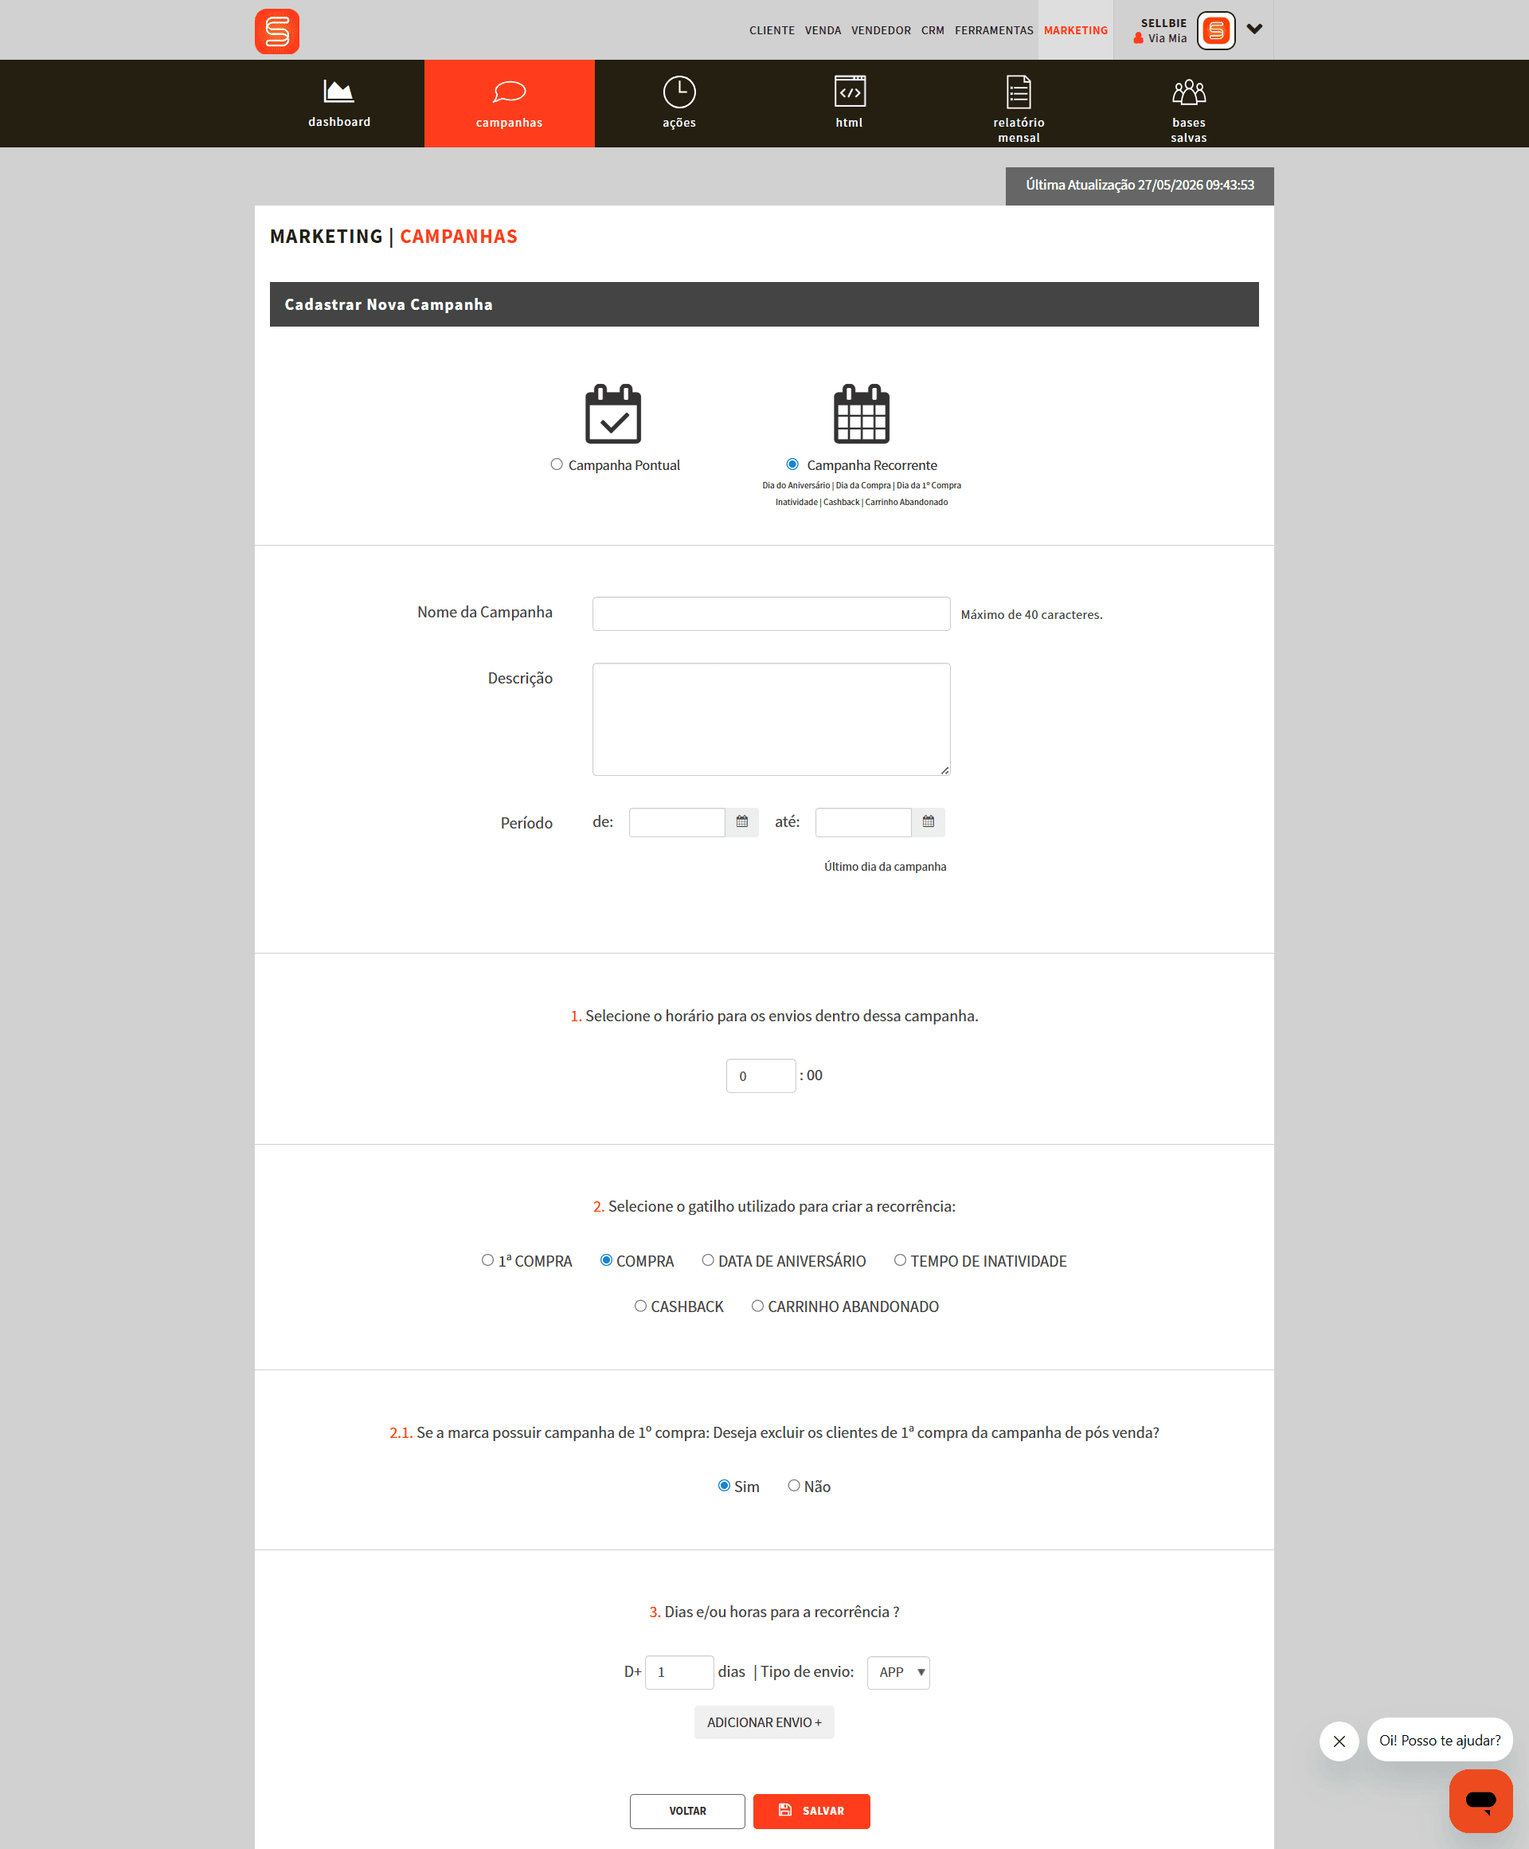Click the Descrição text area
The width and height of the screenshot is (1529, 1849).
[771, 719]
